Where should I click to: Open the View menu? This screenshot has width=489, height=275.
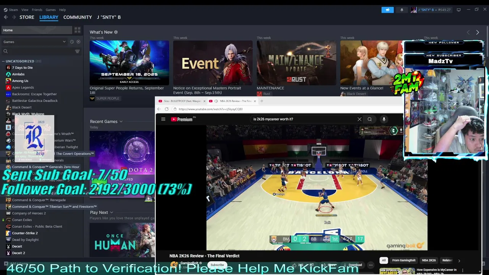[25, 10]
